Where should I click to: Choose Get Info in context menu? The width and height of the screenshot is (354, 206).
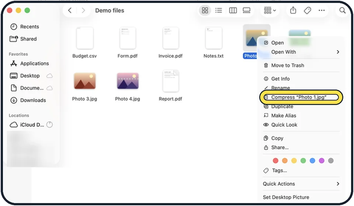coord(301,79)
